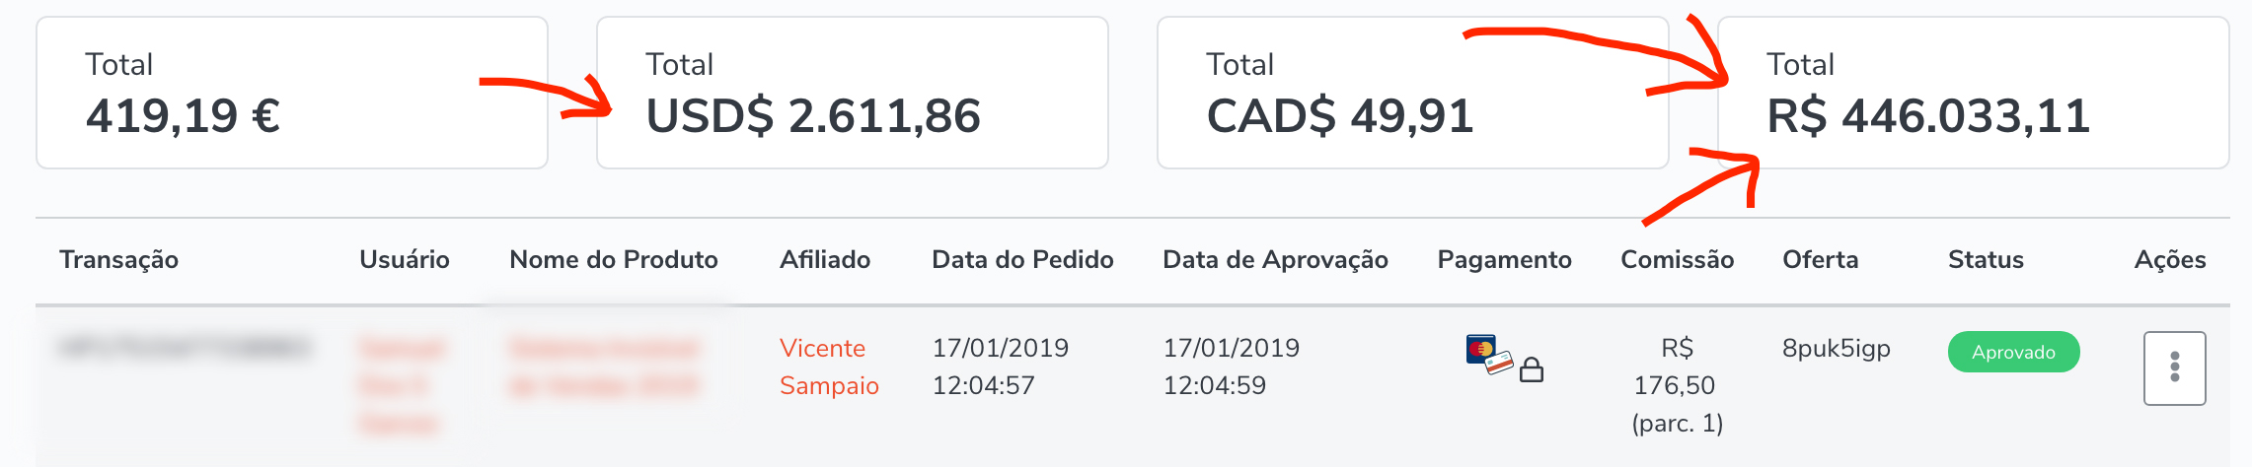This screenshot has width=2252, height=467.
Task: Sort by Comissão column header
Action: point(1677,260)
